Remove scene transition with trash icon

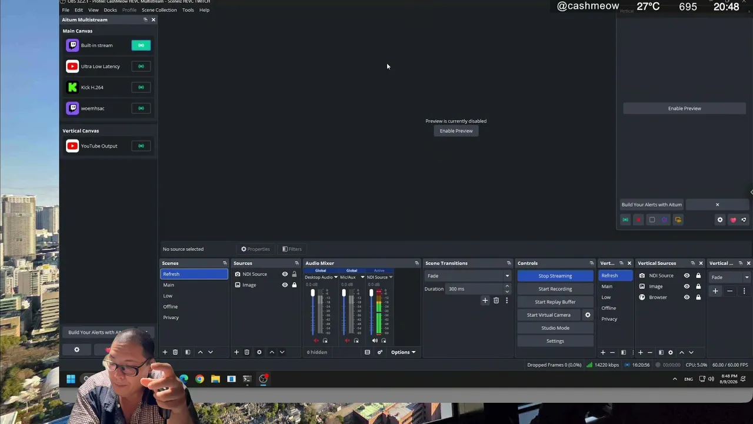coord(496,300)
